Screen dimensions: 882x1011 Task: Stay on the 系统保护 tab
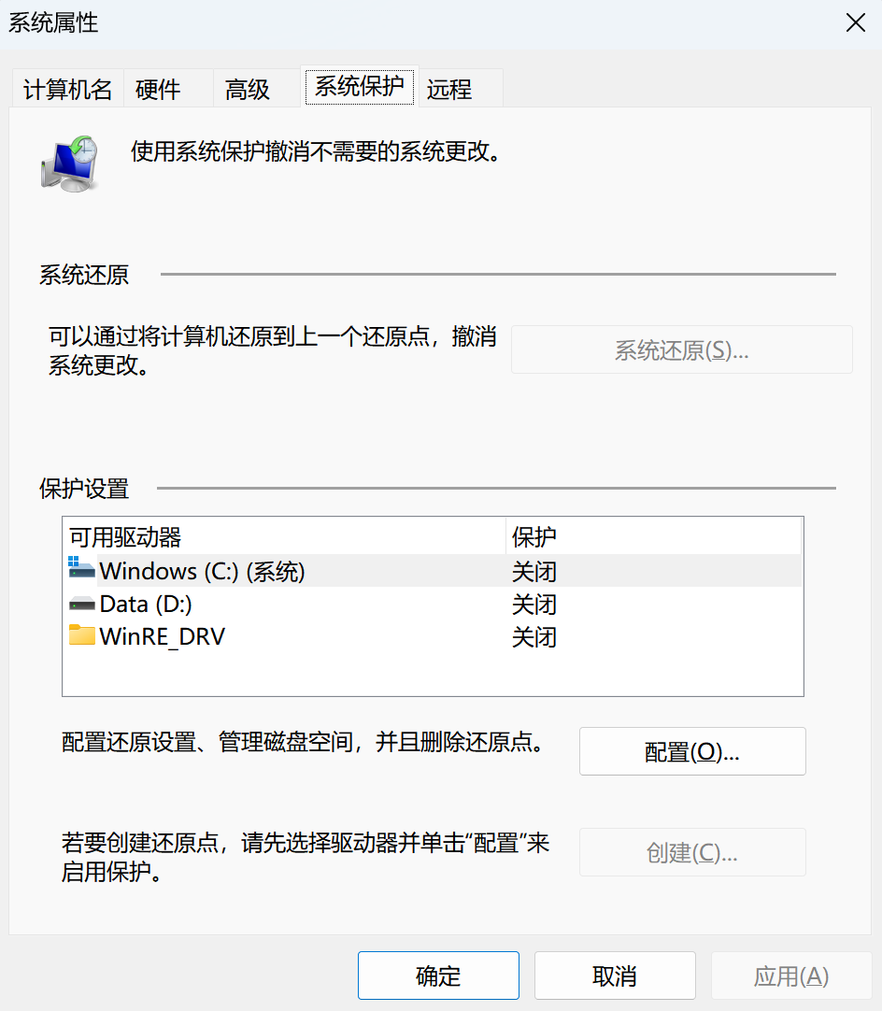[360, 86]
